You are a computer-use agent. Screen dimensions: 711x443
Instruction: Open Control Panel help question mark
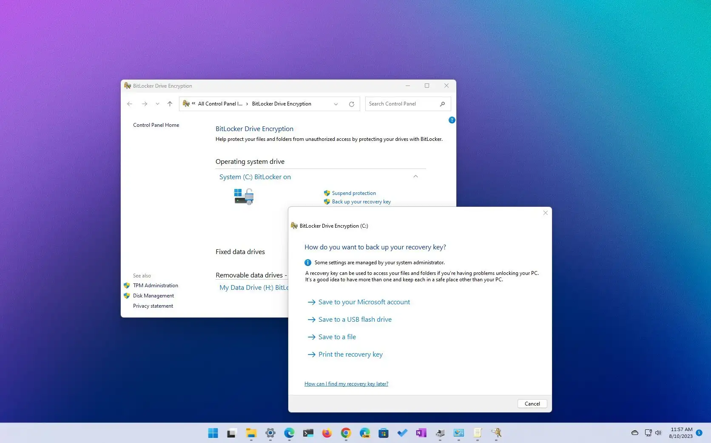pos(452,120)
